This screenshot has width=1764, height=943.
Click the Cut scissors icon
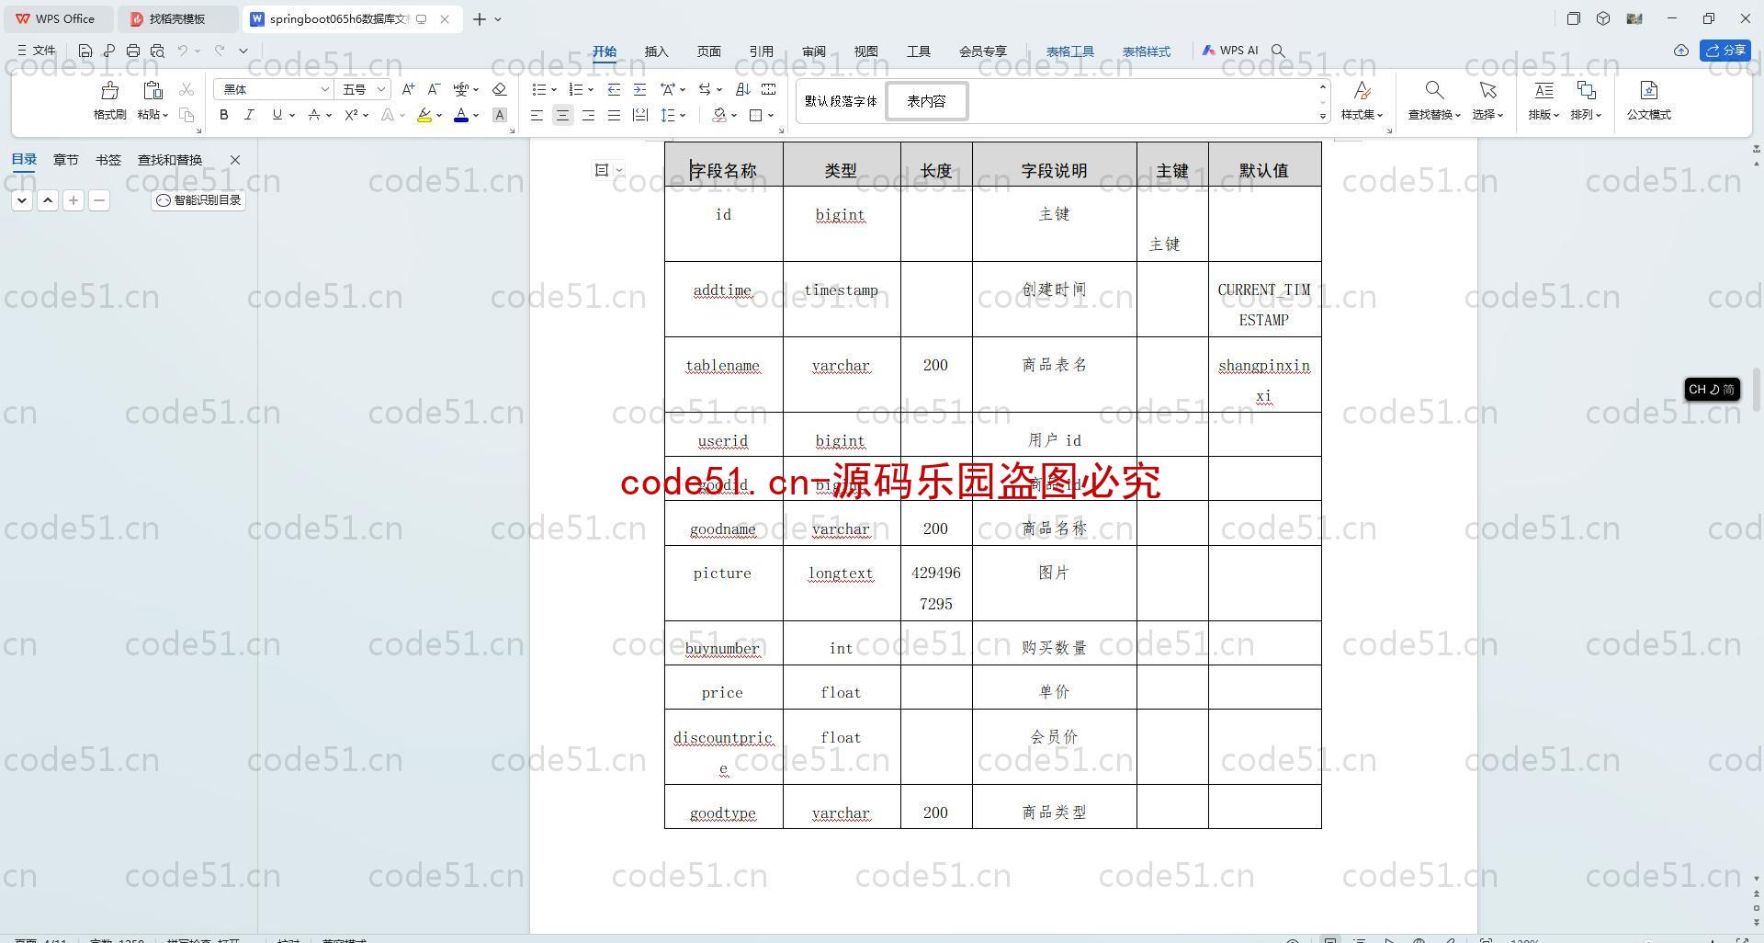coord(187,89)
